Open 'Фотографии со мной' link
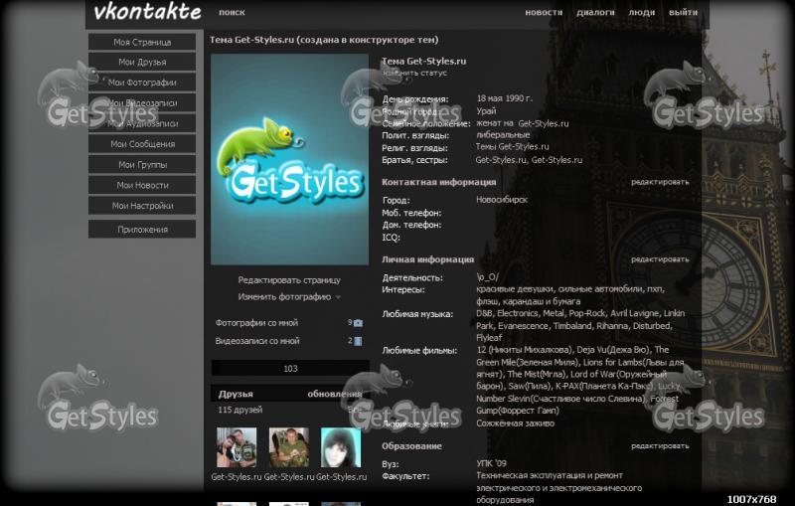Image resolution: width=795 pixels, height=506 pixels. (x=257, y=323)
